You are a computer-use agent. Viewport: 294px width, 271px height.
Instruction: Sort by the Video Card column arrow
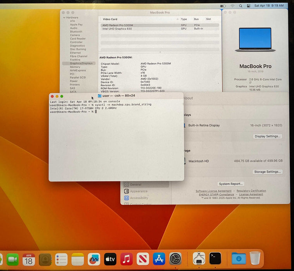tap(177, 19)
